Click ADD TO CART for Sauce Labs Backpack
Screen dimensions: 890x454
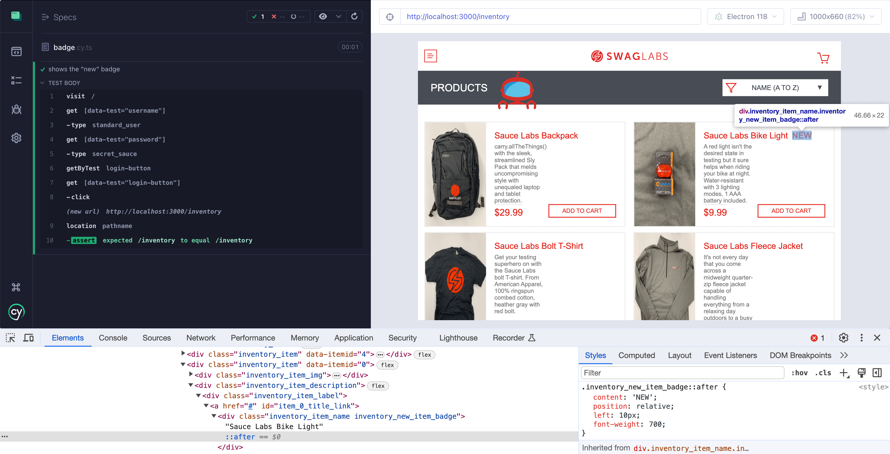click(582, 211)
